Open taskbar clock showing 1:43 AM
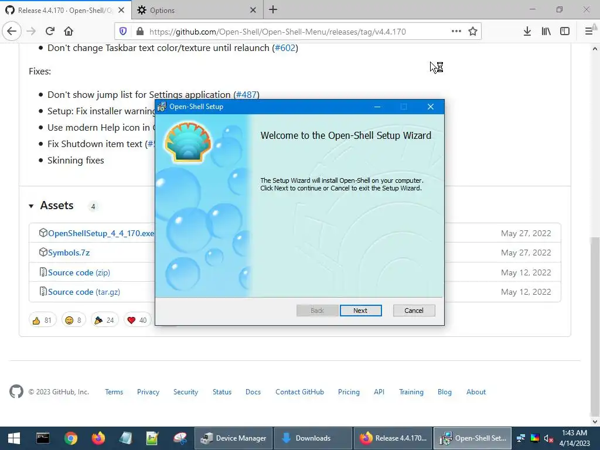 tap(574, 438)
